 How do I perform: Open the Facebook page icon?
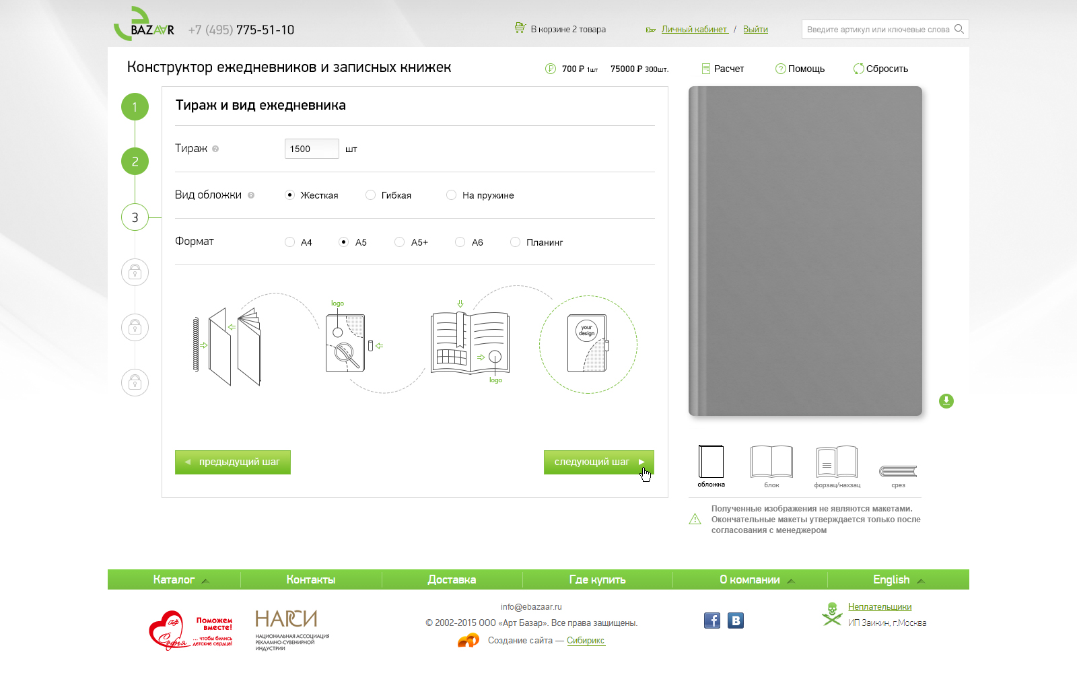711,621
